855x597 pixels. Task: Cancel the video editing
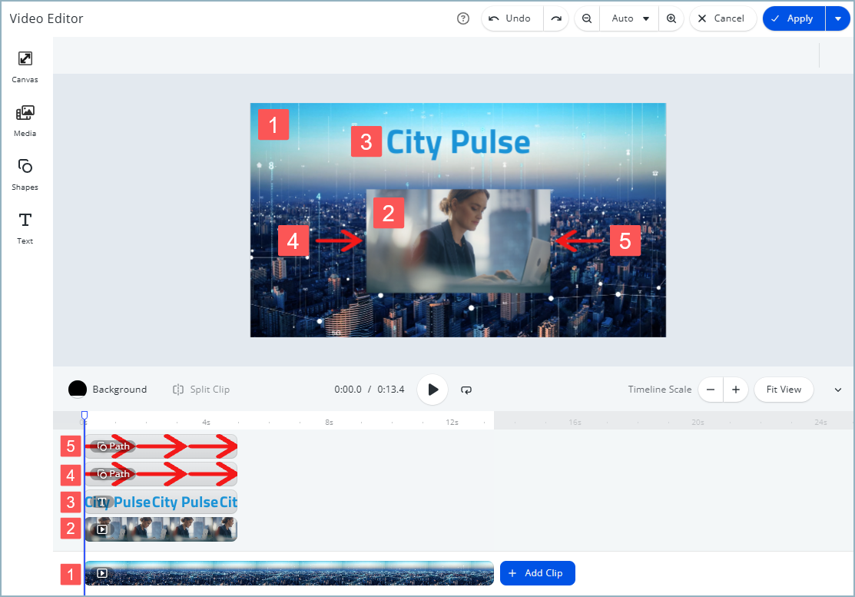point(722,18)
